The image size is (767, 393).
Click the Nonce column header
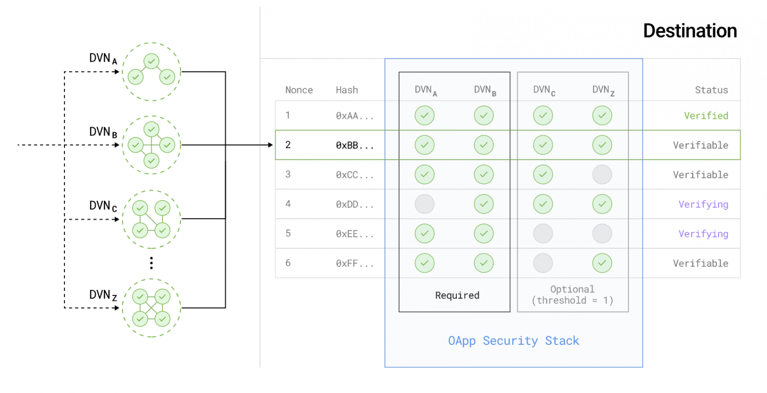coord(299,90)
